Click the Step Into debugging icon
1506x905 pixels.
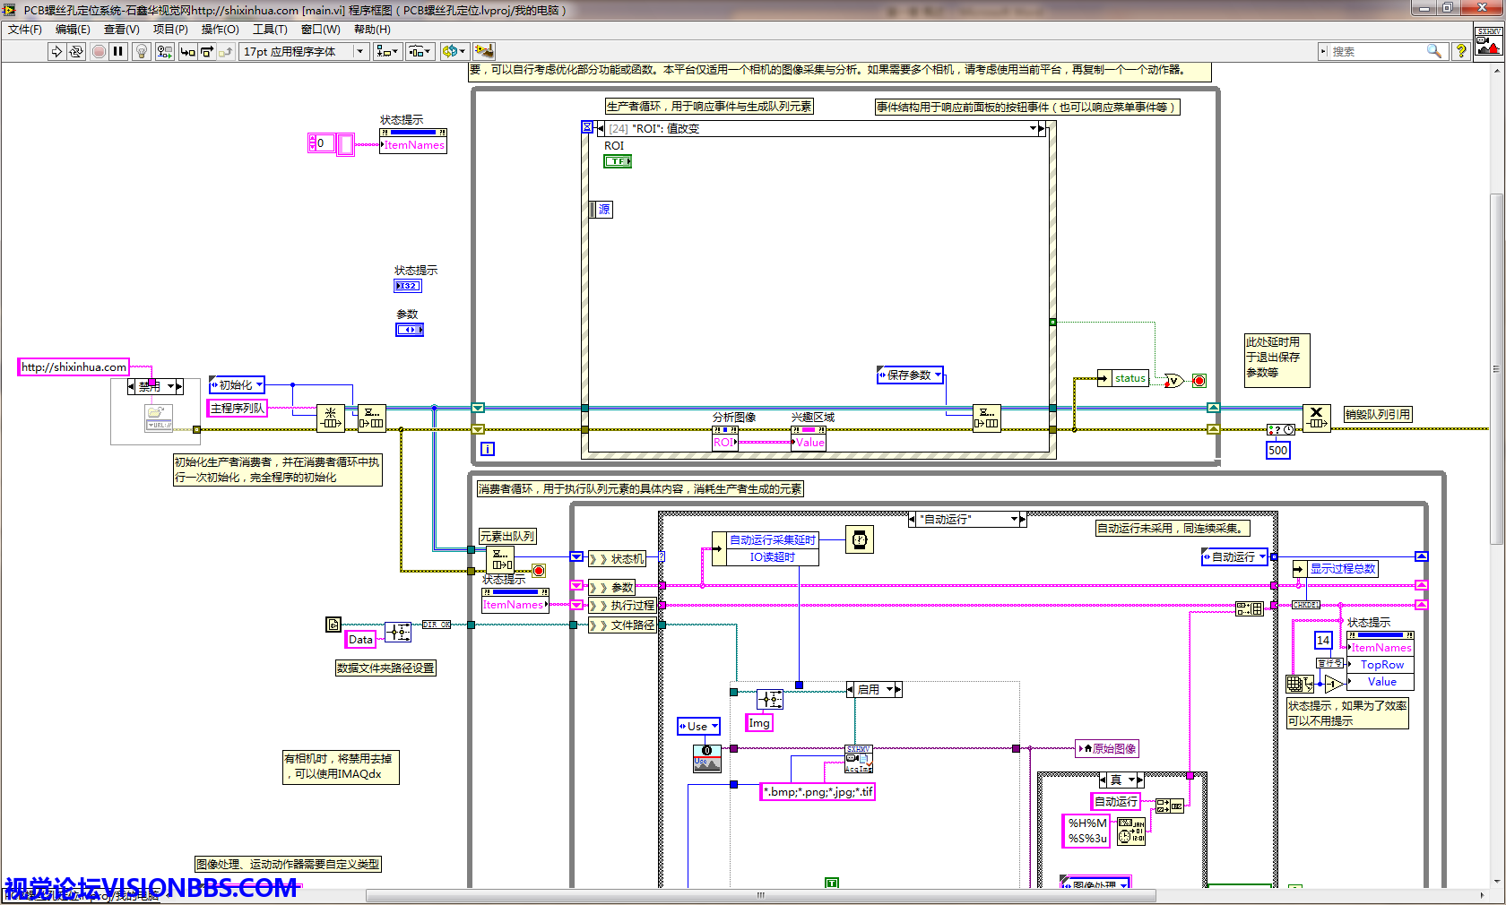pyautogui.click(x=187, y=52)
